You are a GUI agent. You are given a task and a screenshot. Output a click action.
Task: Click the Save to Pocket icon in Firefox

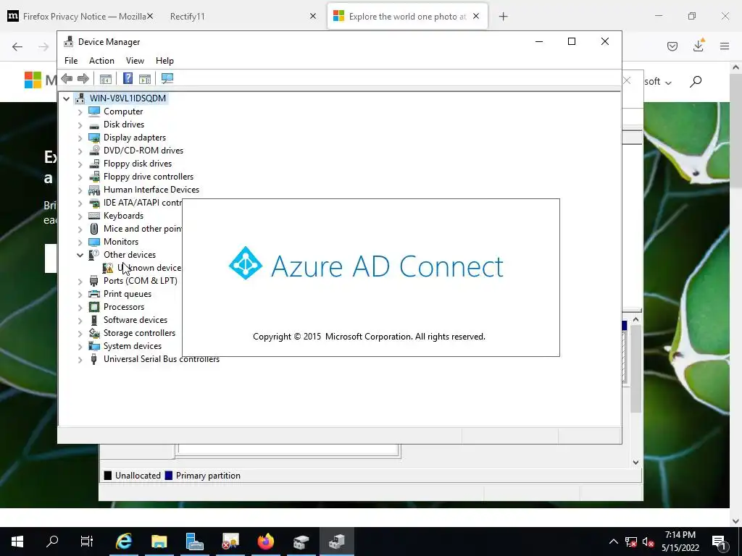(672, 46)
